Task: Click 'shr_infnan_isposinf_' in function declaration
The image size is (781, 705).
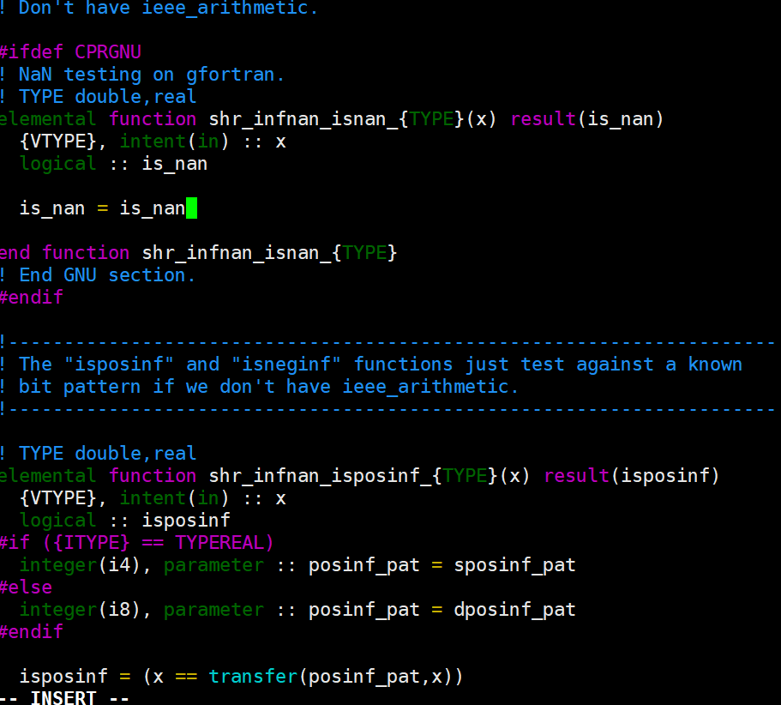Action: click(321, 476)
